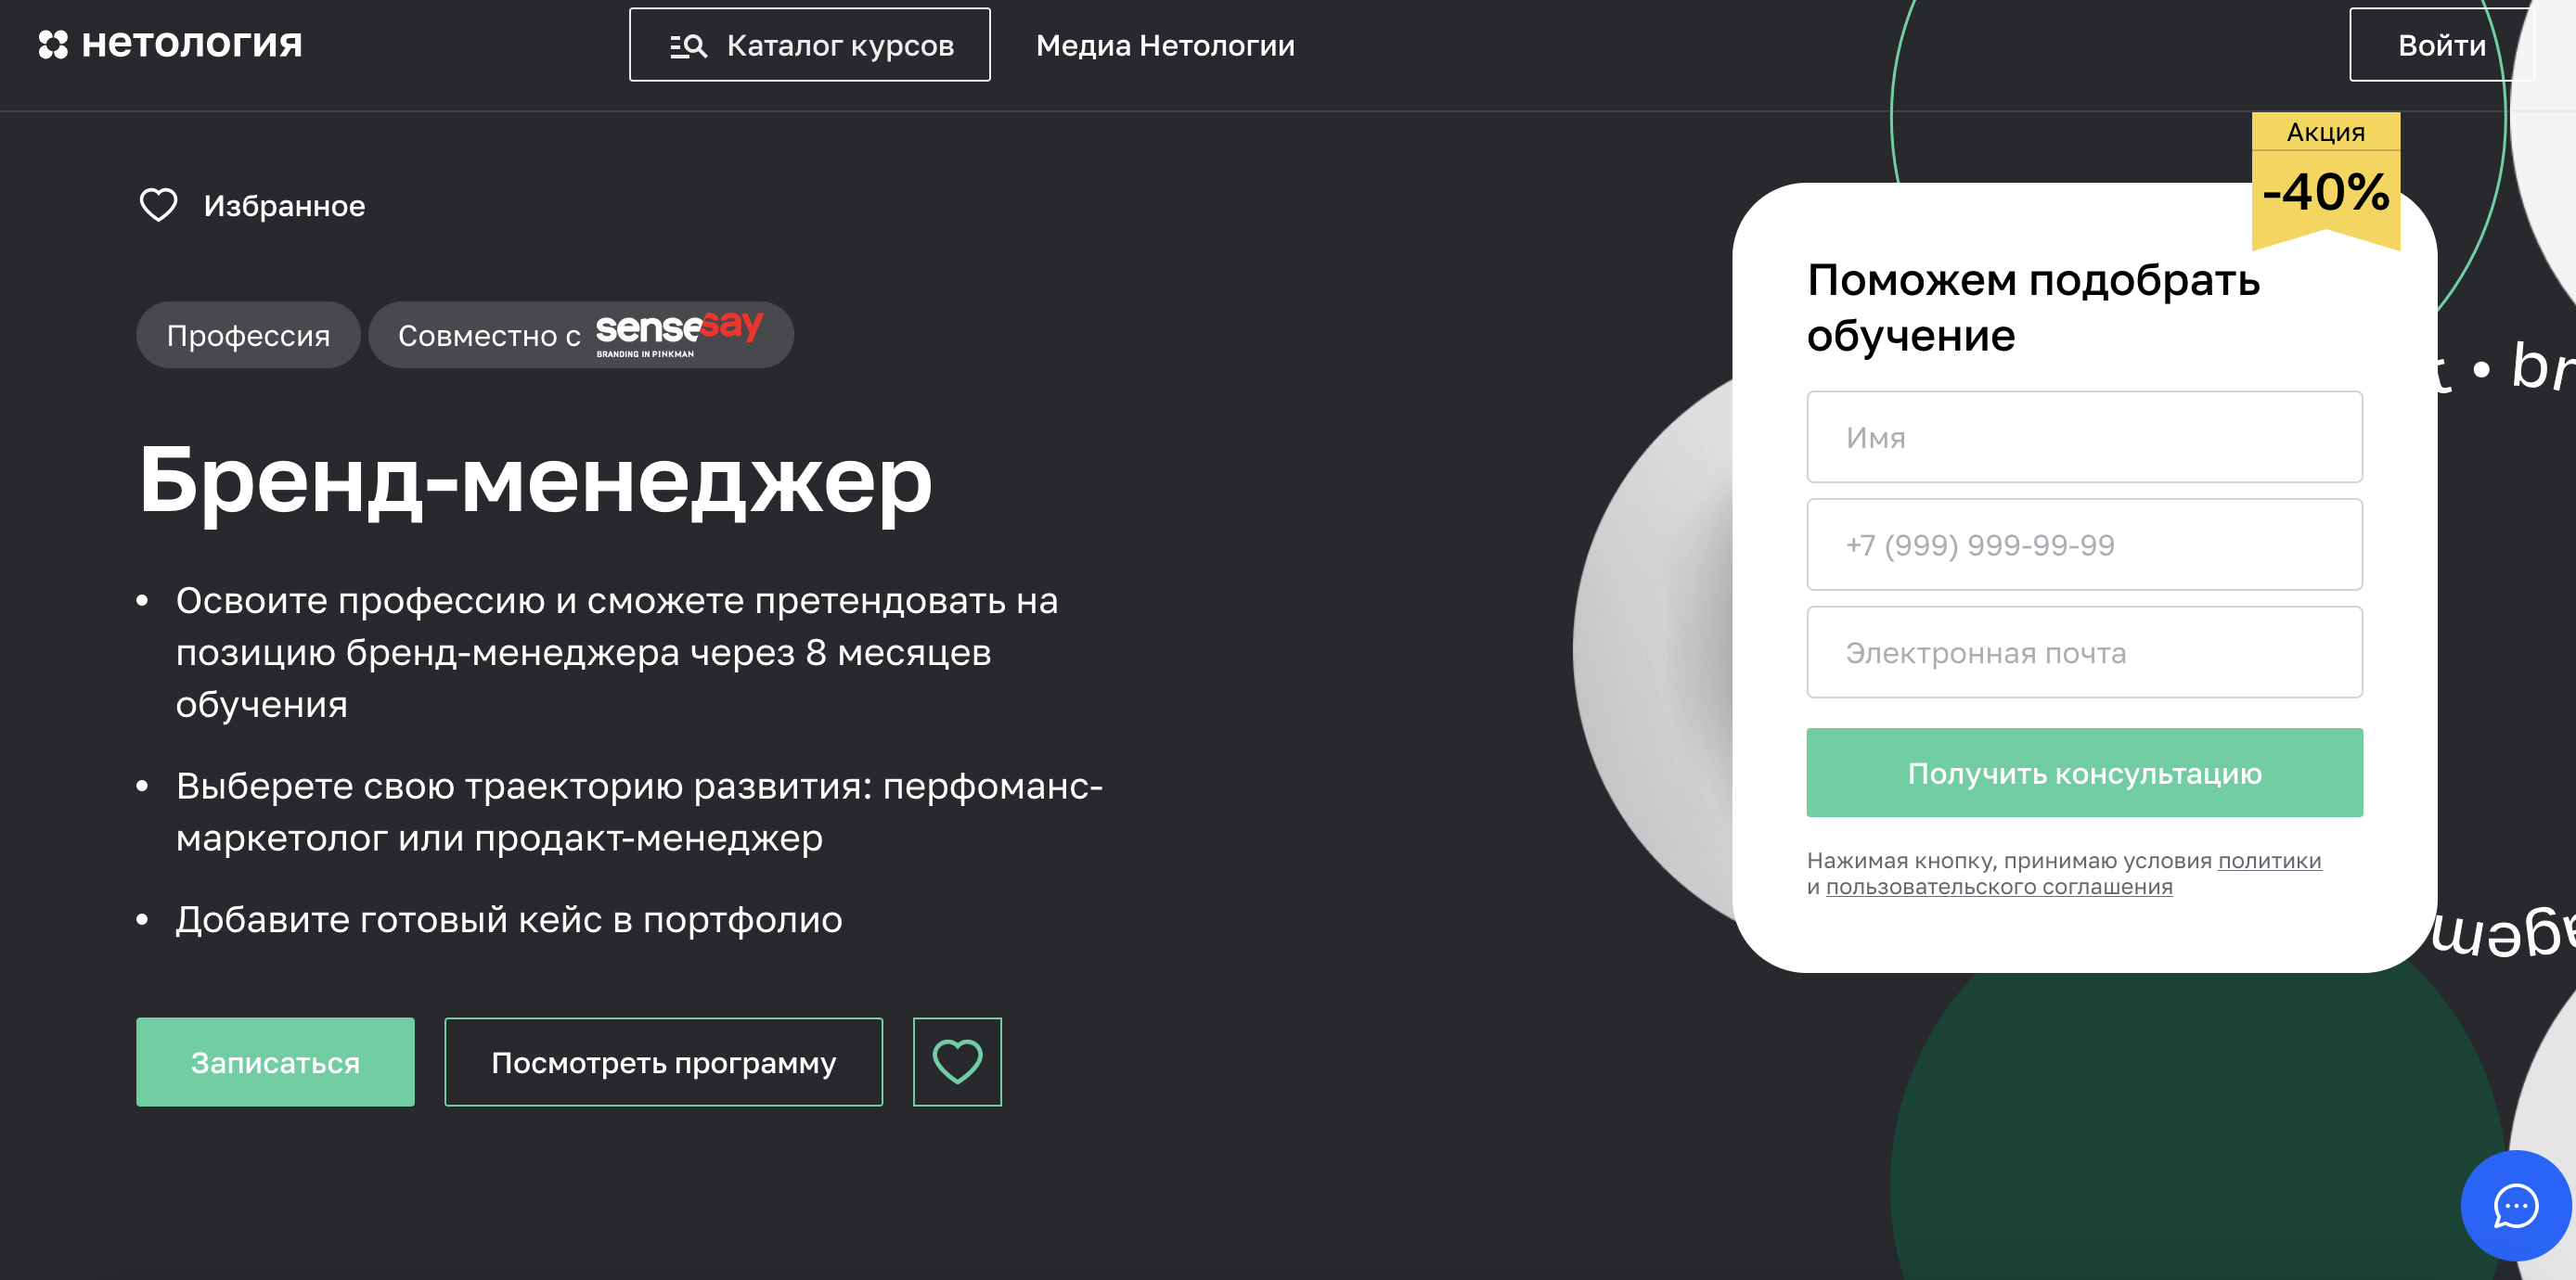Focus the phone number field
This screenshot has width=2576, height=1280.
coord(2084,544)
